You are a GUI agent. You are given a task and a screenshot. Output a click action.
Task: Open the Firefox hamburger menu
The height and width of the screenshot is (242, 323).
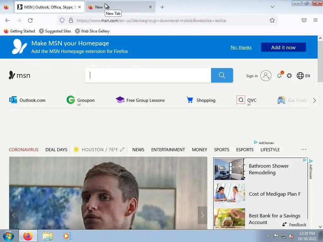pos(315,20)
